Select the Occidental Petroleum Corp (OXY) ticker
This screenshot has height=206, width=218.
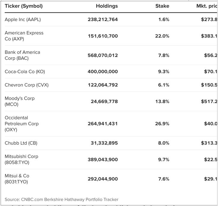(22, 124)
